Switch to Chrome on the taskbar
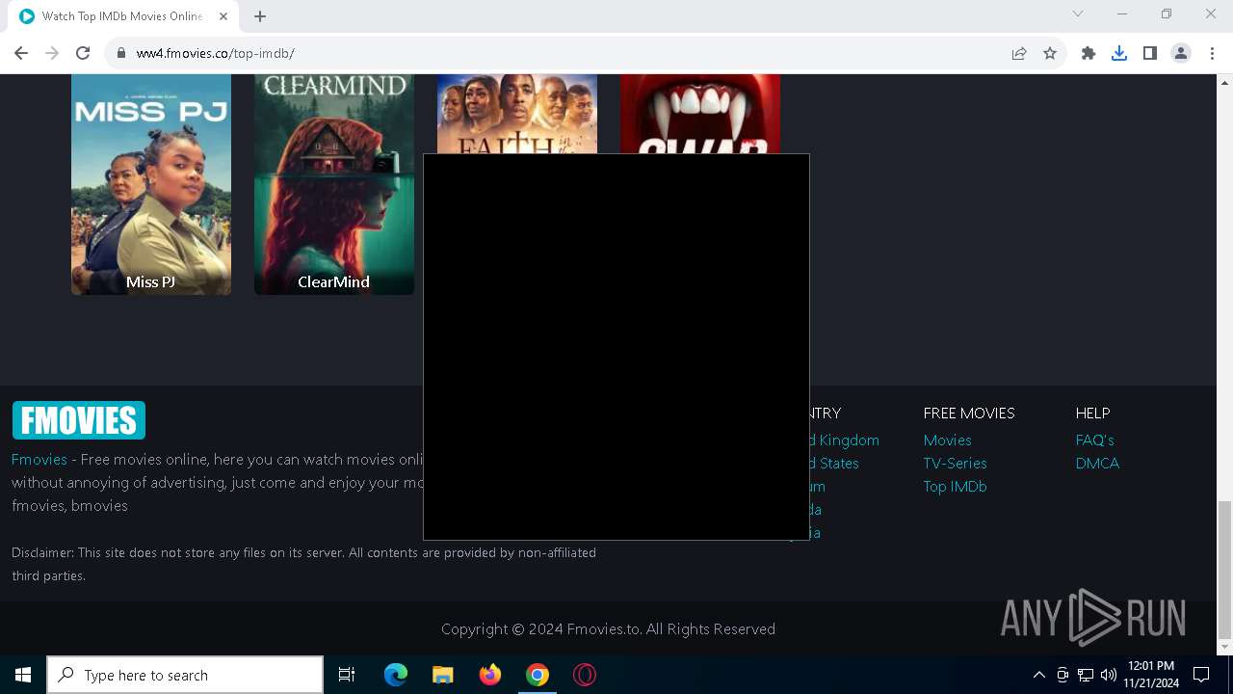Image resolution: width=1233 pixels, height=694 pixels. pos(538,675)
